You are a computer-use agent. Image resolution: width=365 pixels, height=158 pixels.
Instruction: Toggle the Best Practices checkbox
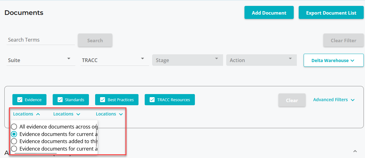coord(103,100)
